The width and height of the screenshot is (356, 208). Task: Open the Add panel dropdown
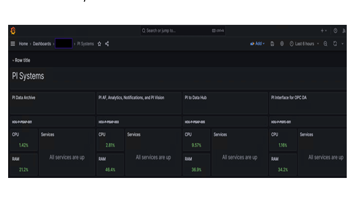(x=257, y=43)
